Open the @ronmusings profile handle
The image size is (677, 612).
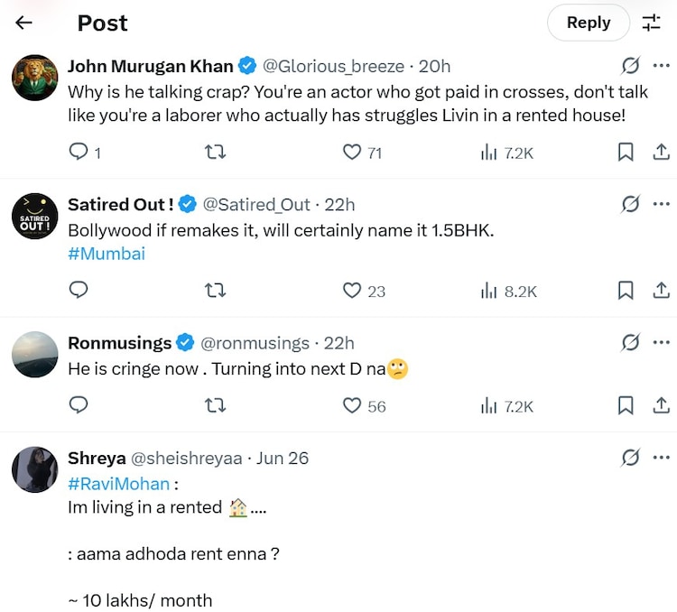(254, 343)
